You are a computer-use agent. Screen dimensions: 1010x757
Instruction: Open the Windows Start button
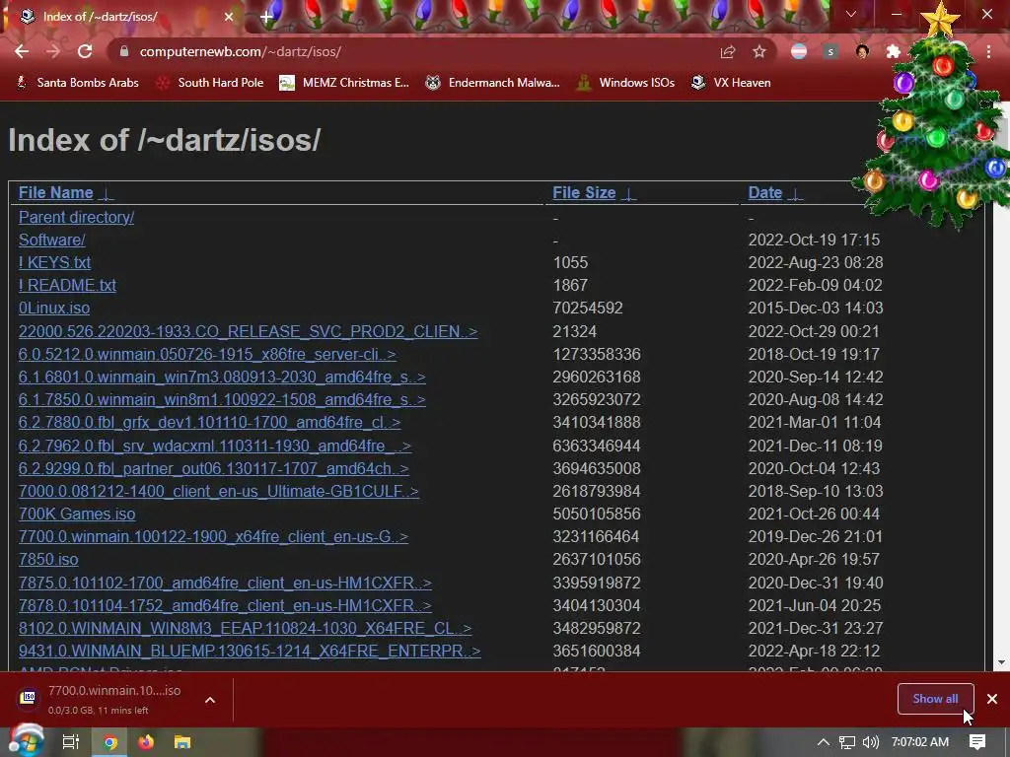[x=26, y=741]
